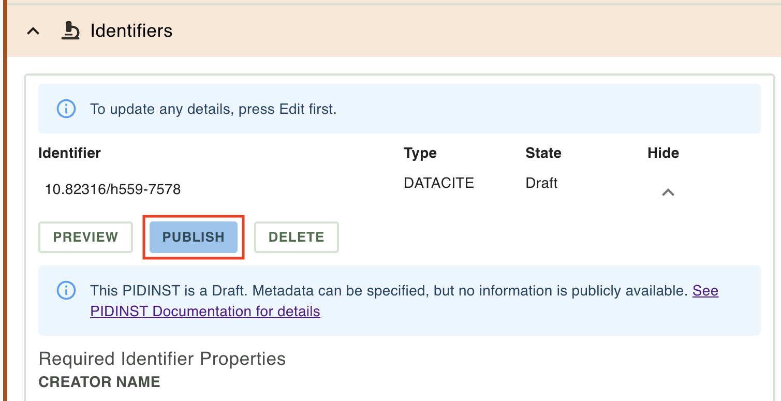Click the DATACITE type value

(x=439, y=183)
